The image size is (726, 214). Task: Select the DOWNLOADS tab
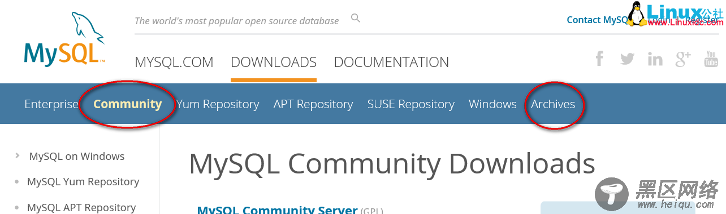pos(274,62)
